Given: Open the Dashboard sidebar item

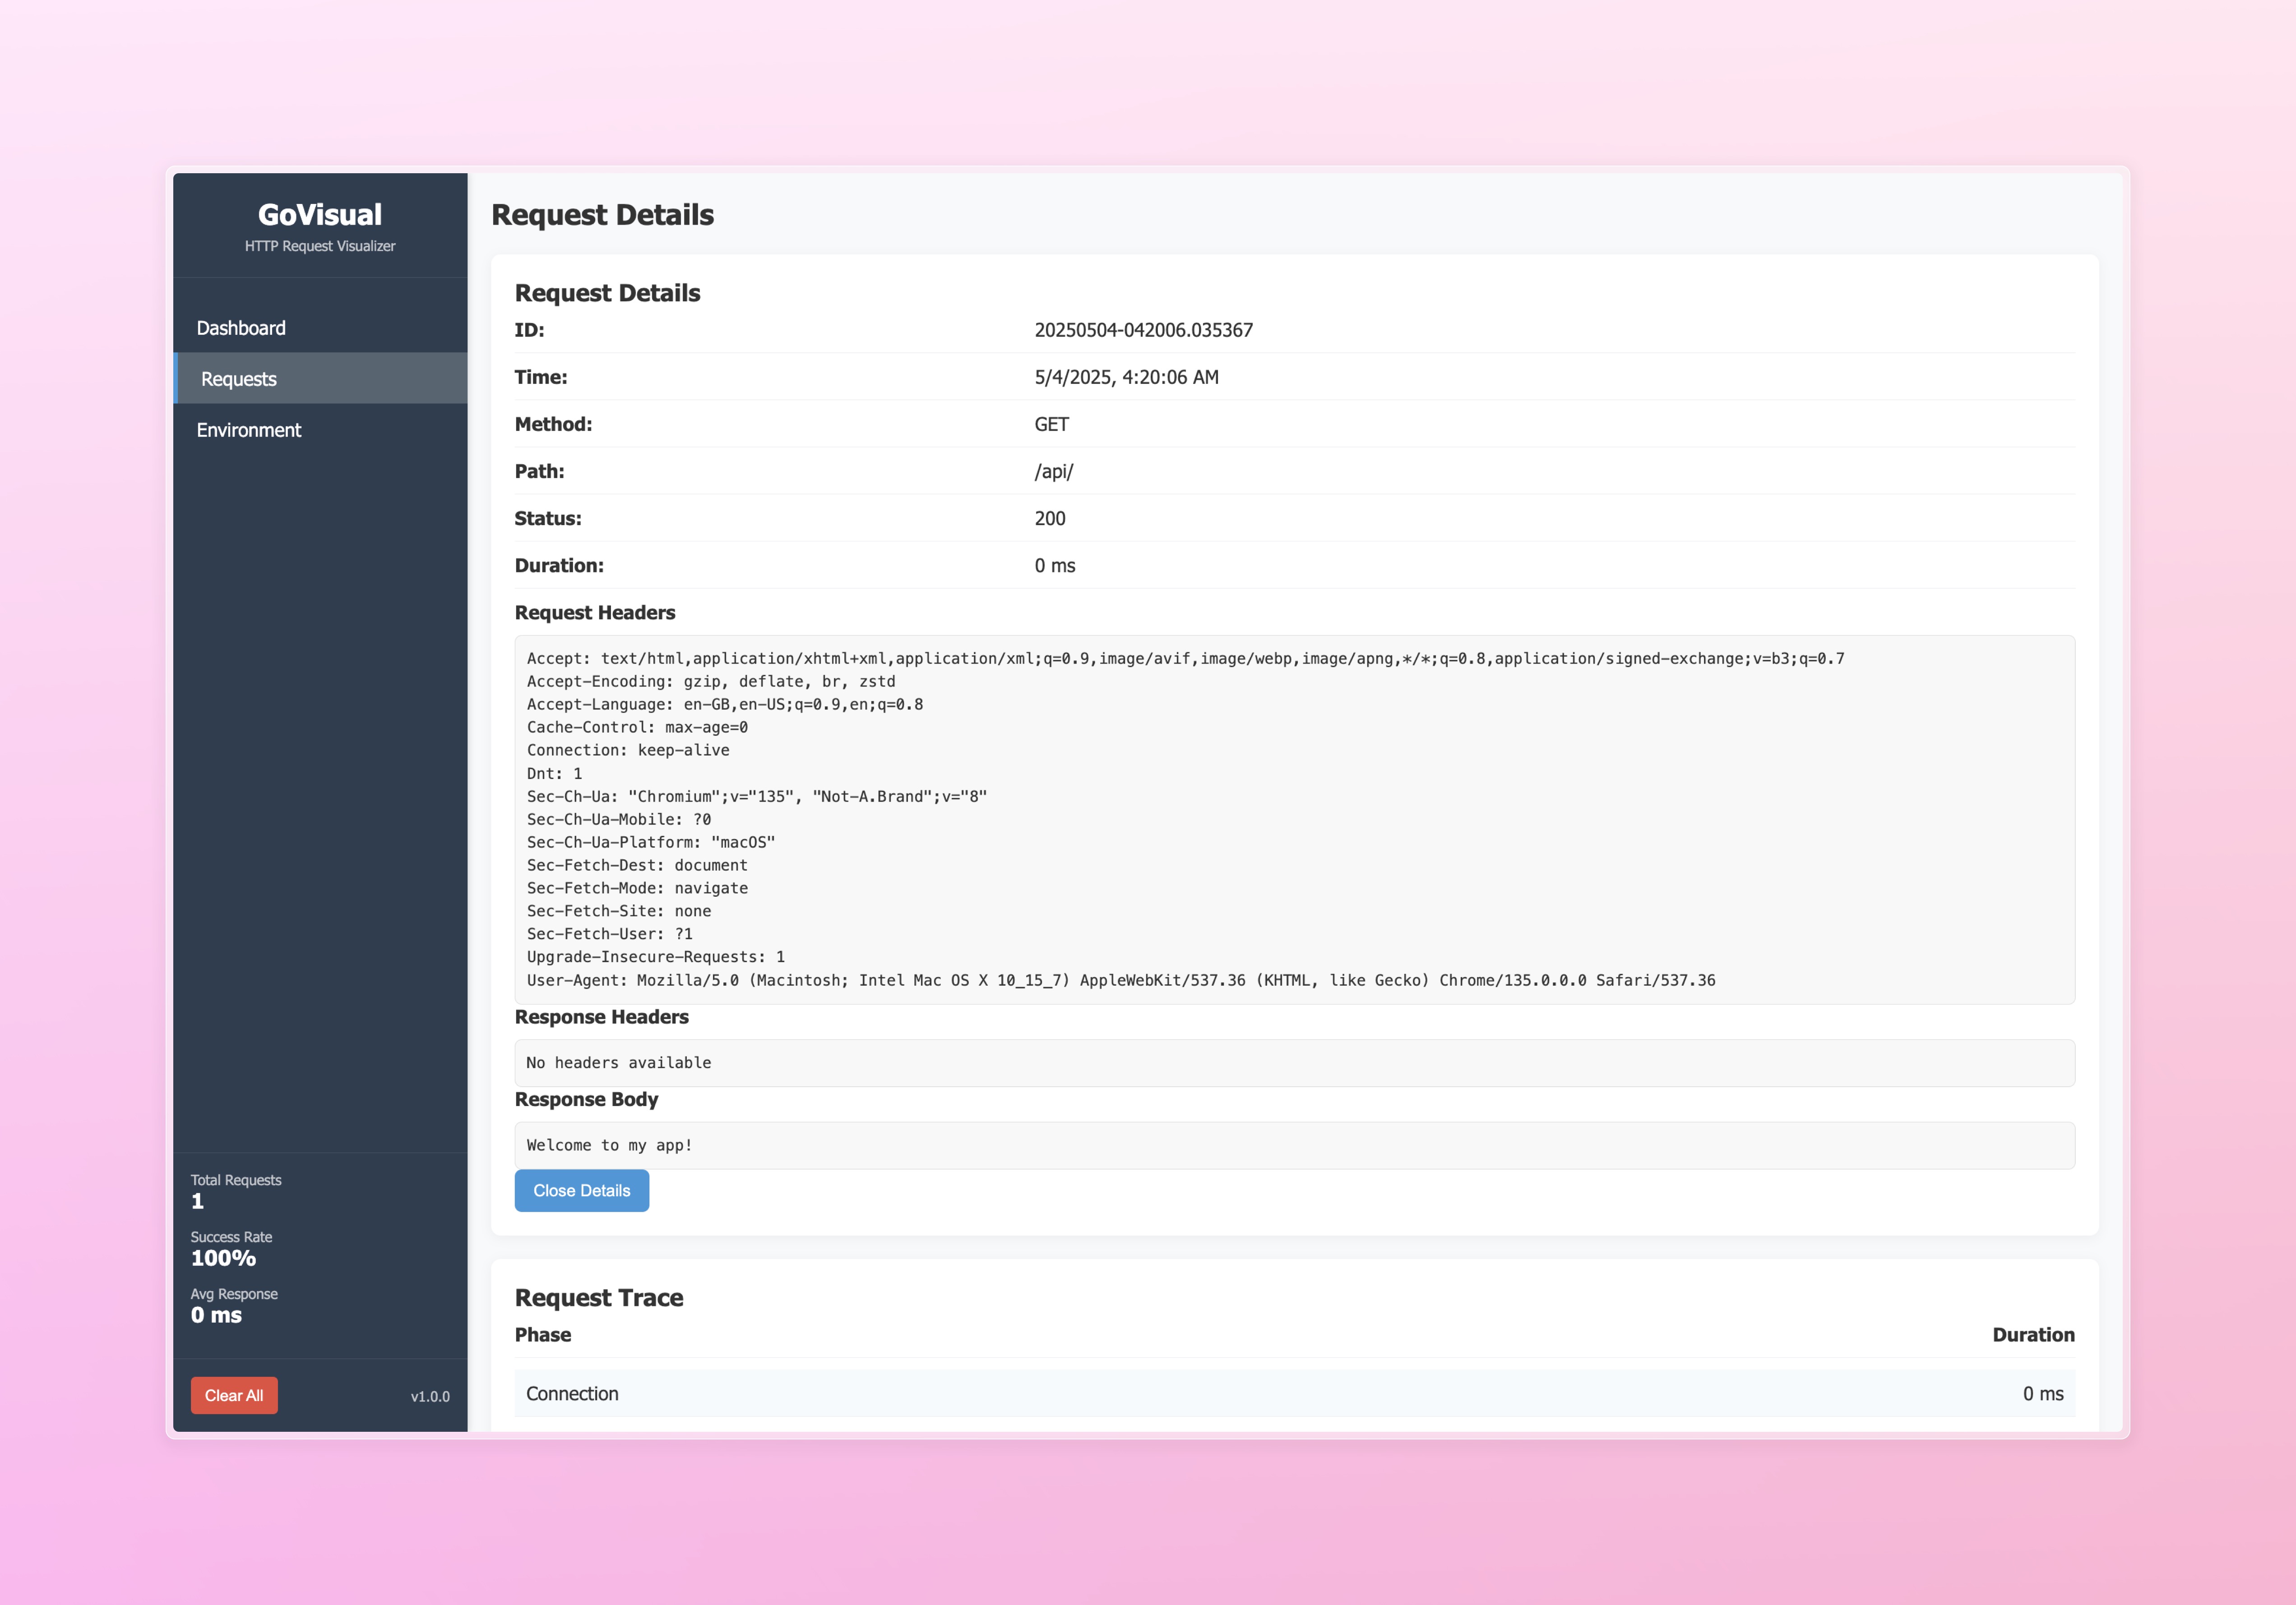Looking at the screenshot, I should (241, 328).
